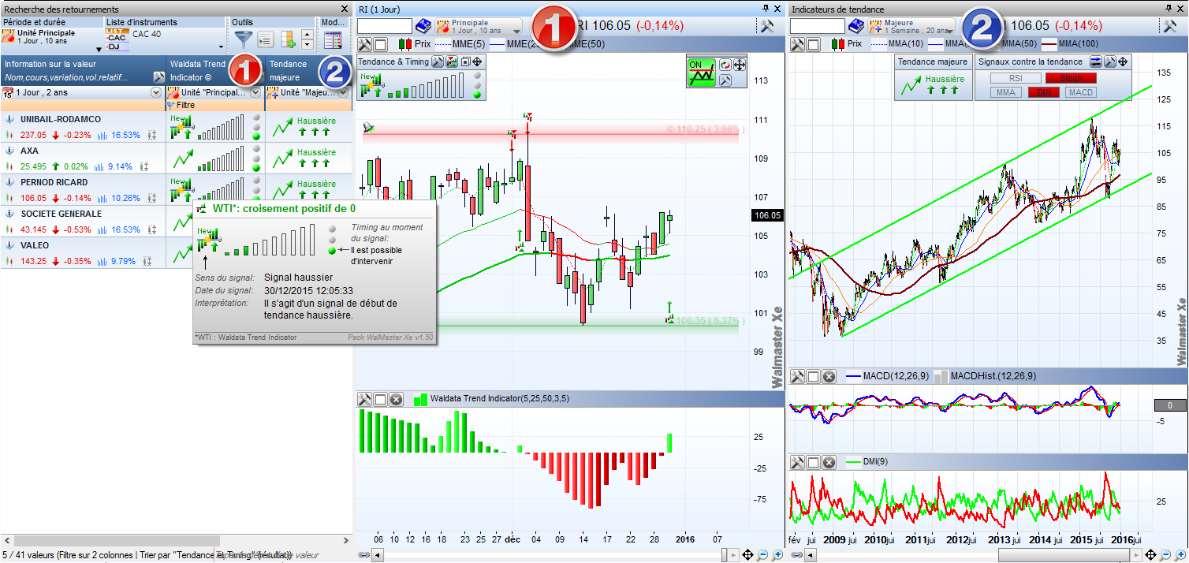The image size is (1189, 563).
Task: Click the 'Tendance majeure' column header
Action: 308,70
